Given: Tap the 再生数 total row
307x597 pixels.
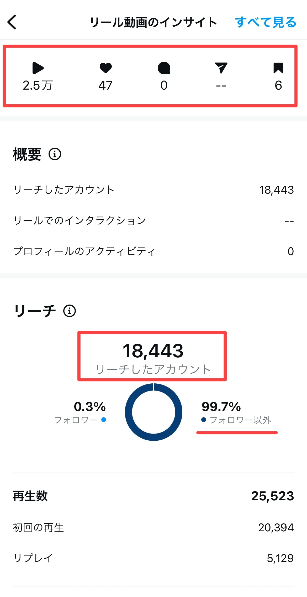Looking at the screenshot, I should coord(153,496).
